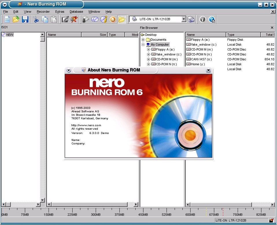Toggle the File Browser folder icon
Image resolution: width=277 pixels, height=225 pixels.
pyautogui.click(x=121, y=19)
